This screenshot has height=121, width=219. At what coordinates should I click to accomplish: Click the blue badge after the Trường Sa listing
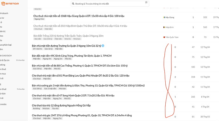103,46
